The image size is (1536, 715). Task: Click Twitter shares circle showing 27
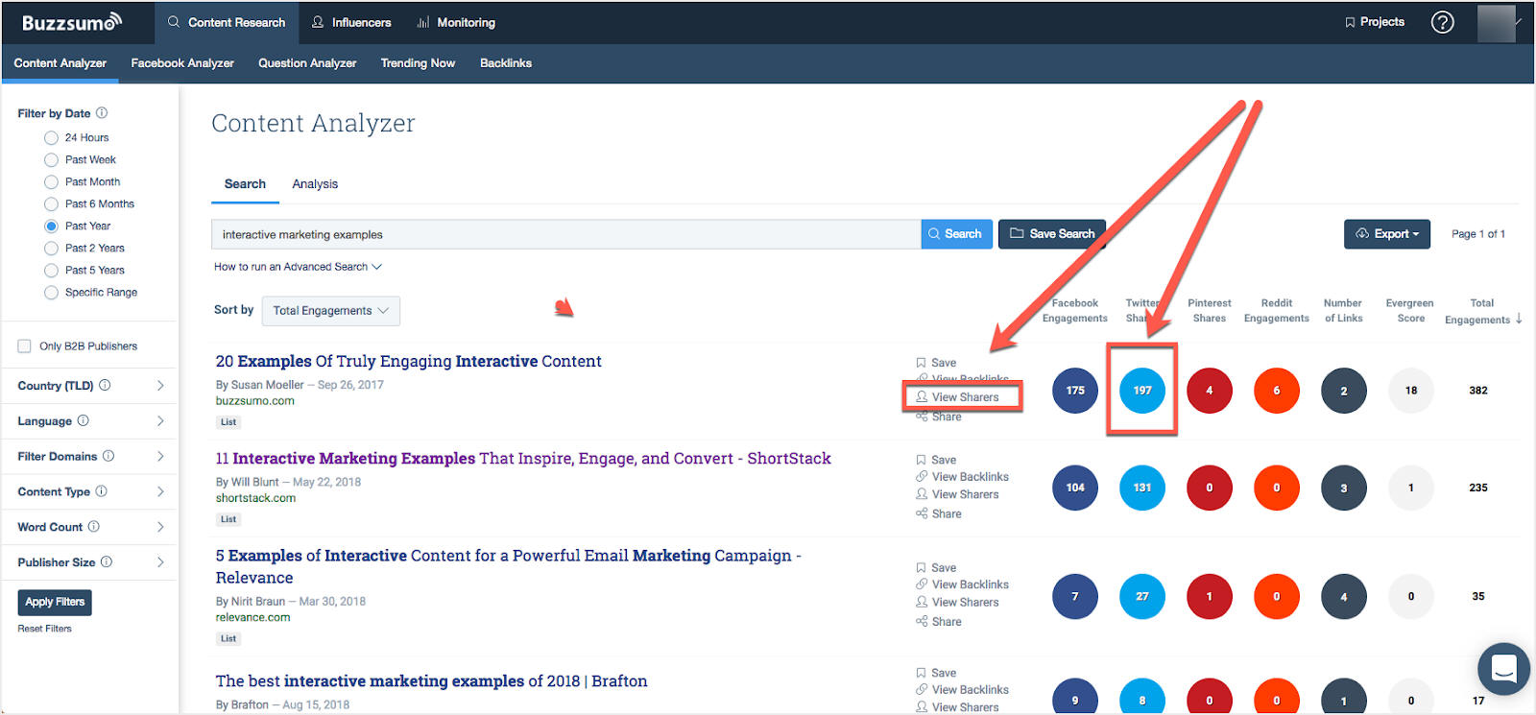1142,596
